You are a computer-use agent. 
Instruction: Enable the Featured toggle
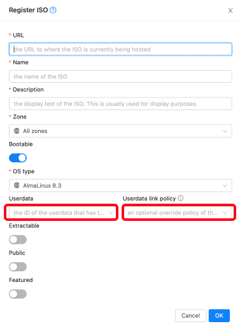point(18,294)
